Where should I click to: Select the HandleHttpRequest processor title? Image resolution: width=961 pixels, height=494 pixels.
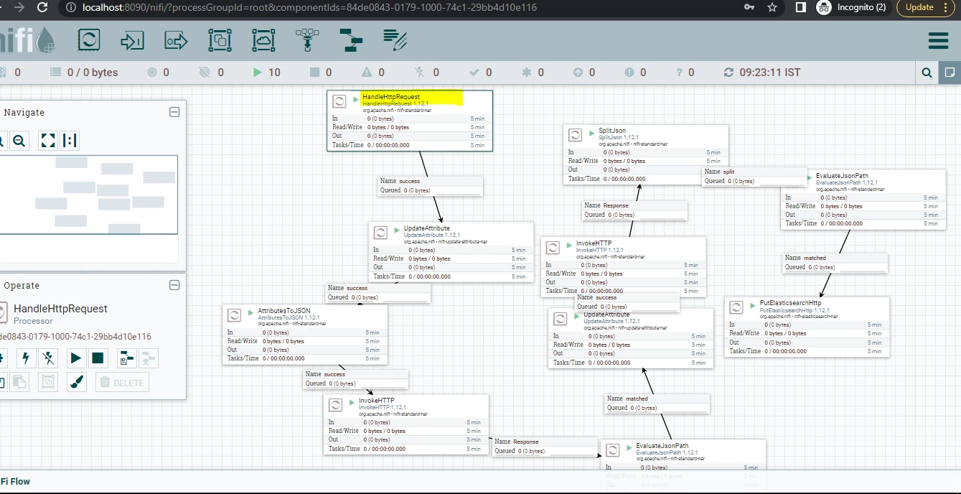pos(391,96)
